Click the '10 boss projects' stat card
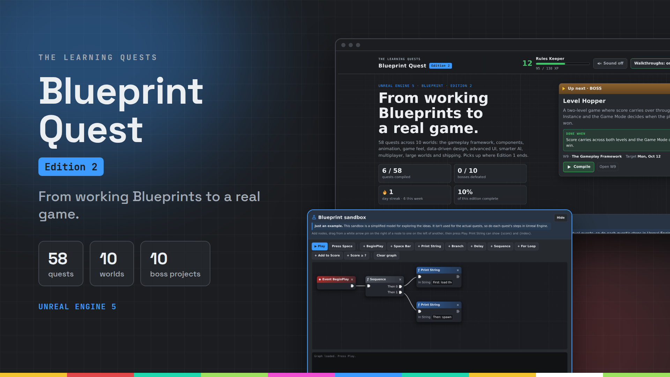This screenshot has height=377, width=670. 175,264
